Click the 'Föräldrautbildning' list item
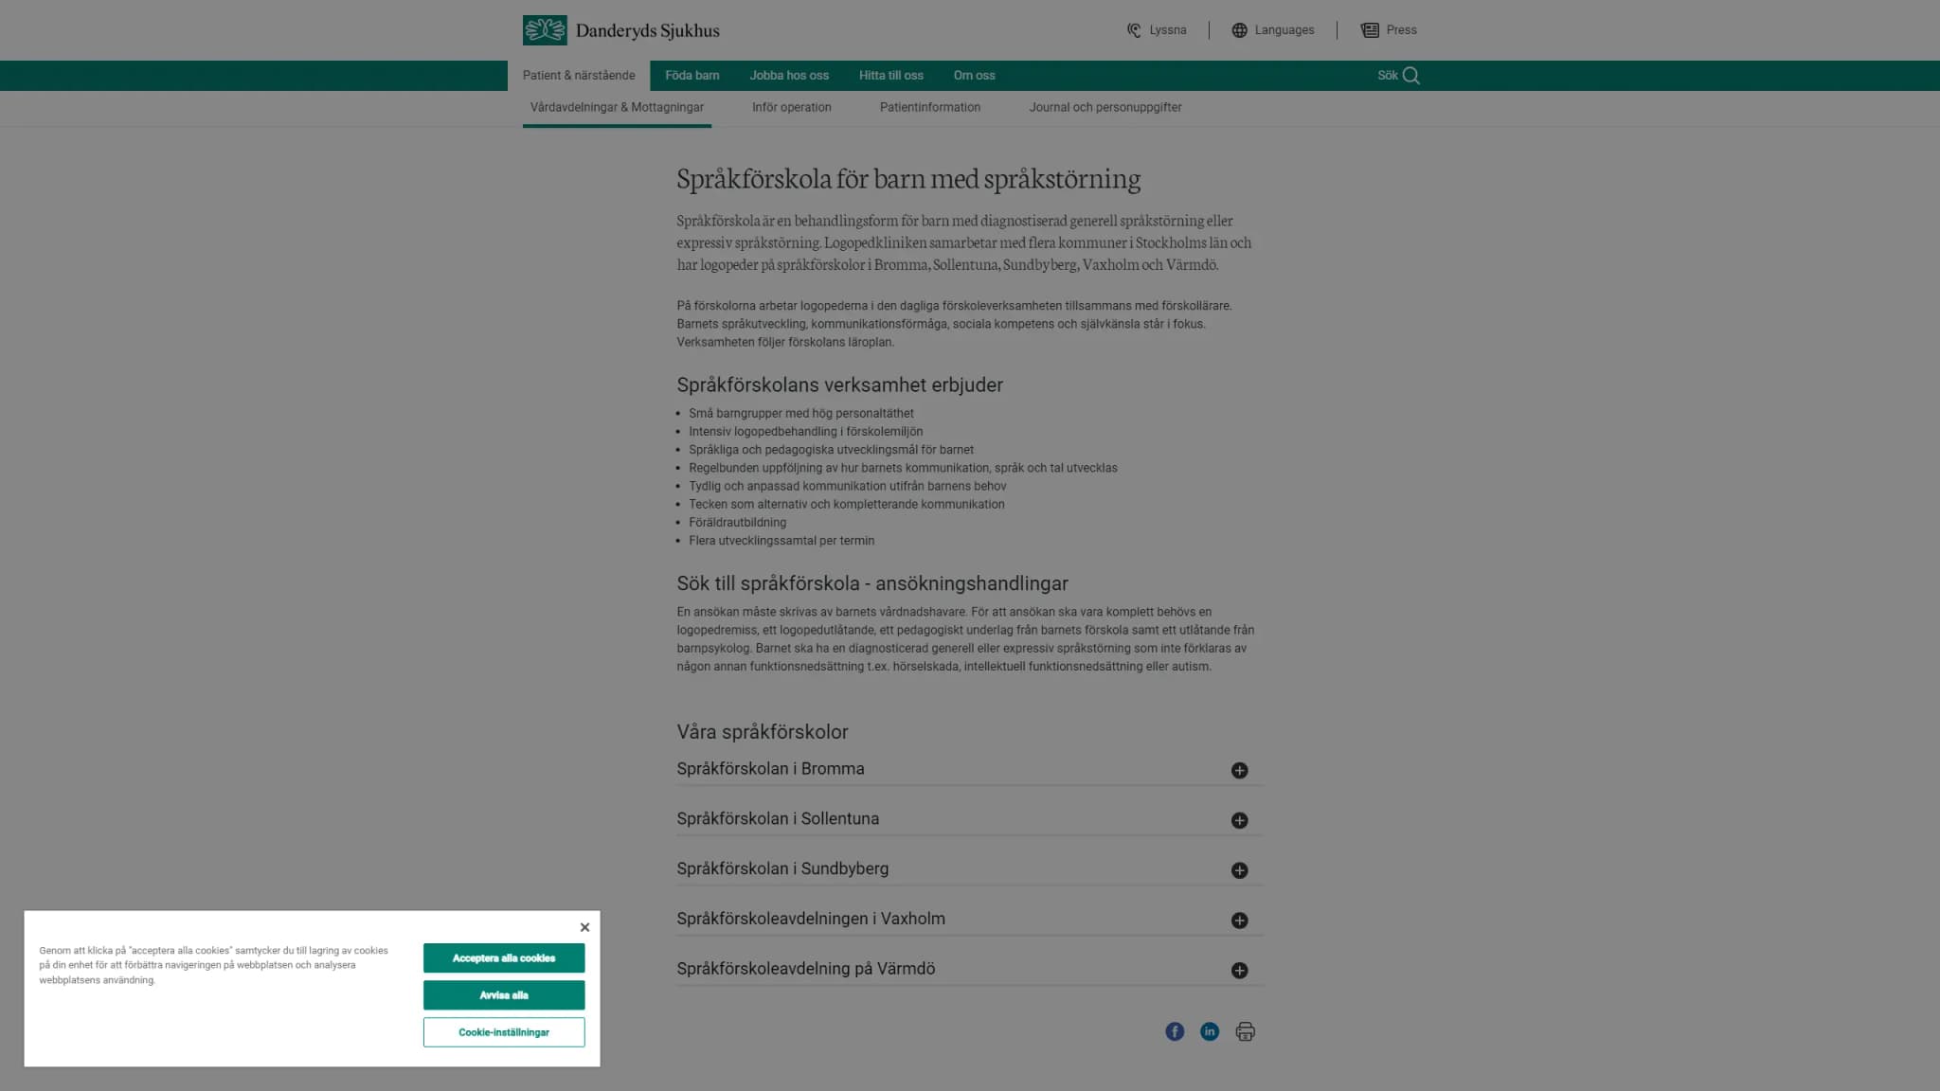 point(738,523)
